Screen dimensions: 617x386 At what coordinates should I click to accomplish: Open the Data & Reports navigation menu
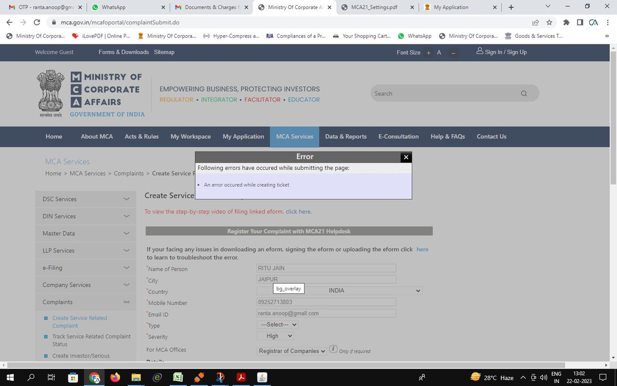346,136
